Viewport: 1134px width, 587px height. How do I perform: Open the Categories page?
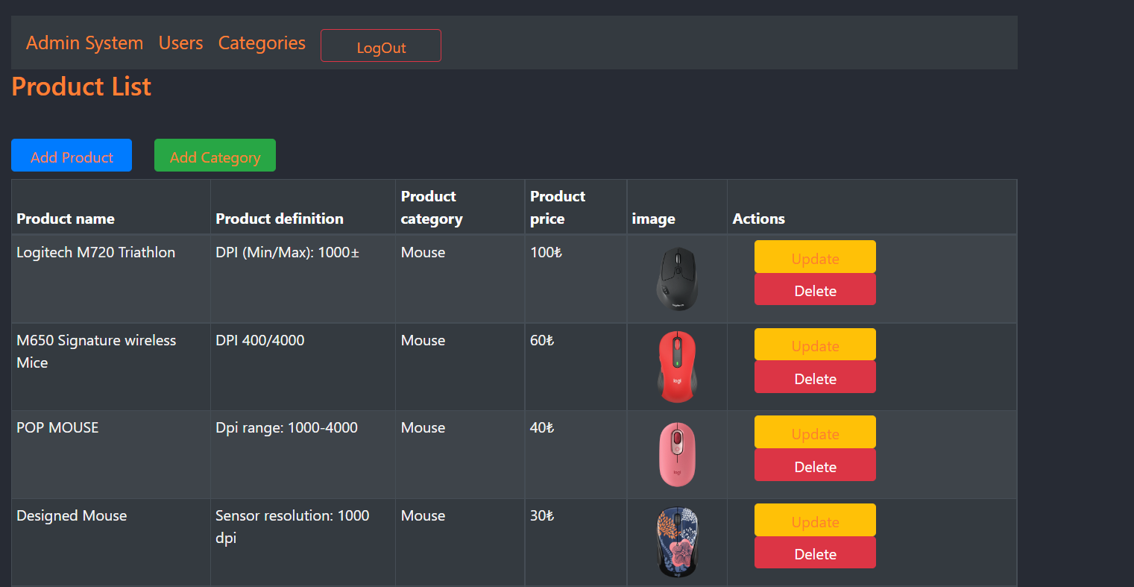[262, 43]
